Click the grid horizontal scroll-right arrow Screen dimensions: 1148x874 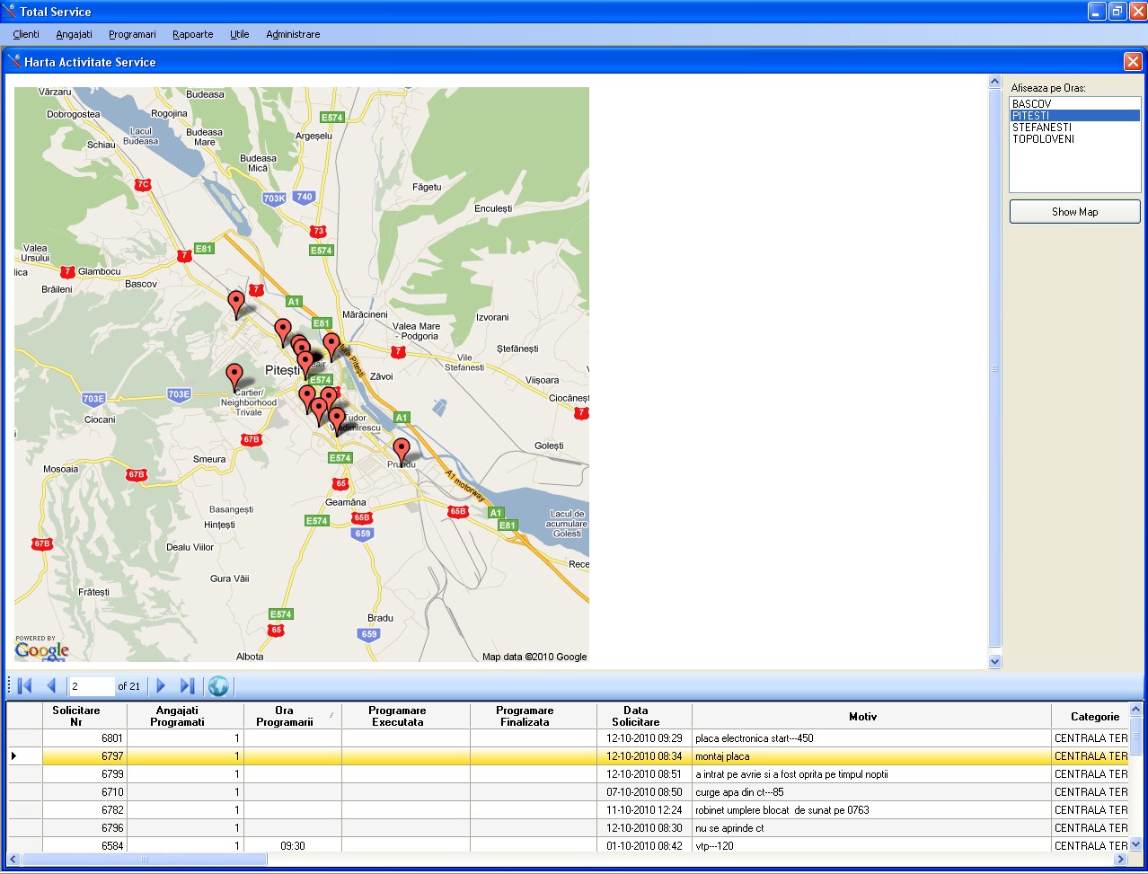pyautogui.click(x=1120, y=860)
